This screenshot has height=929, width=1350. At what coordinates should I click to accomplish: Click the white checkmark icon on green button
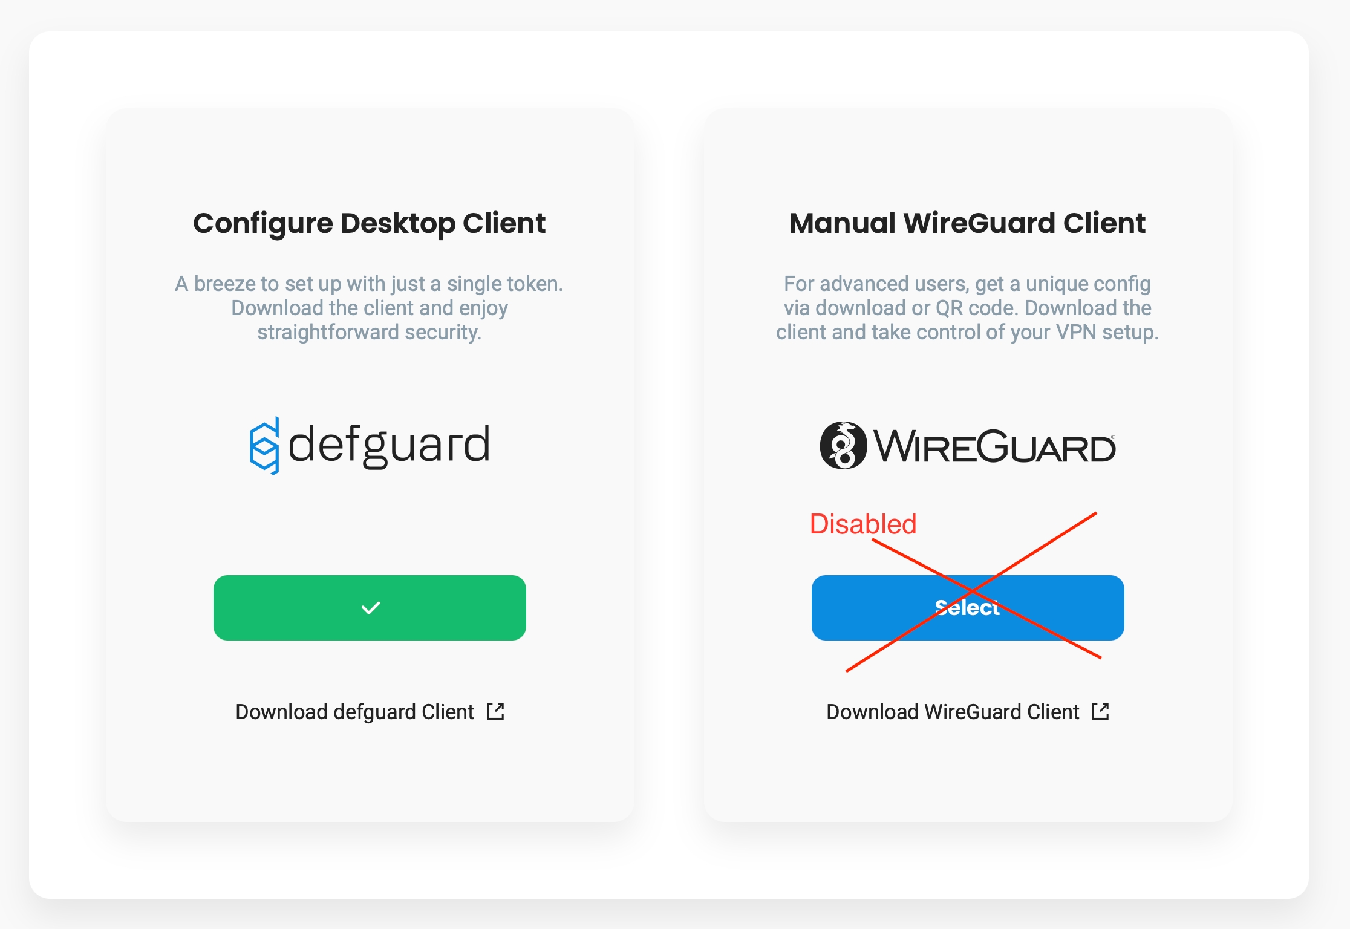tap(370, 608)
